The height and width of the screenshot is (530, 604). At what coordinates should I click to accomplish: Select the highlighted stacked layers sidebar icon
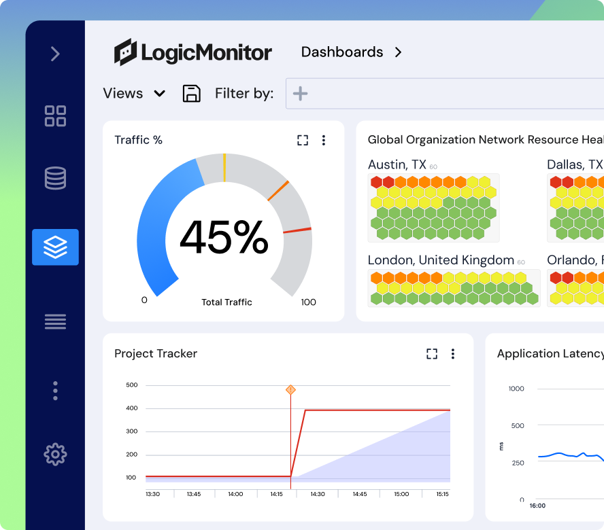[x=55, y=247]
